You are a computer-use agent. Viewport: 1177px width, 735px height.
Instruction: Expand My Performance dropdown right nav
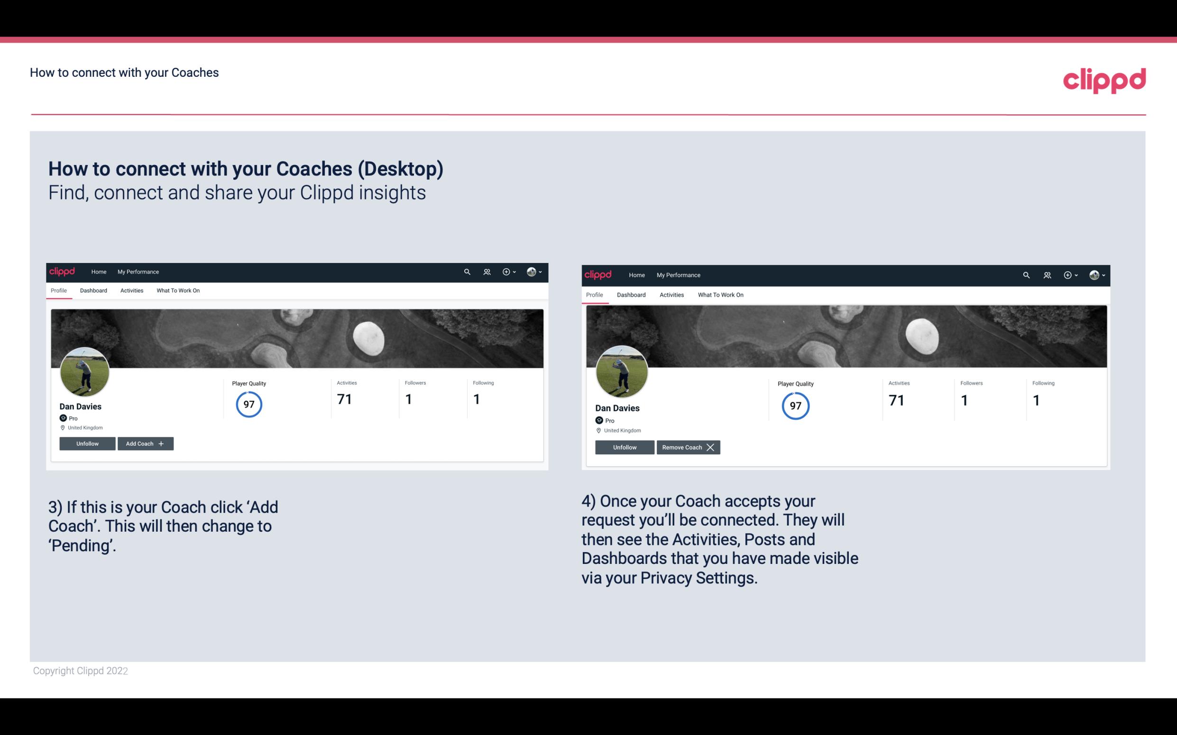click(x=137, y=271)
